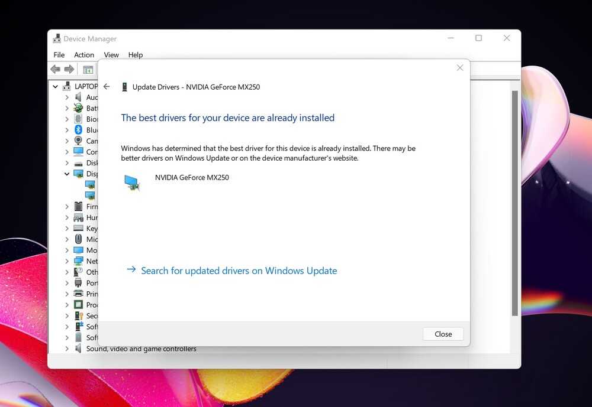
Task: Click the Processors chip icon
Action: 78,305
